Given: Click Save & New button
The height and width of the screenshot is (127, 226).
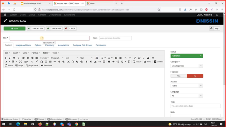Looking at the screenshot, I should click(x=54, y=29).
